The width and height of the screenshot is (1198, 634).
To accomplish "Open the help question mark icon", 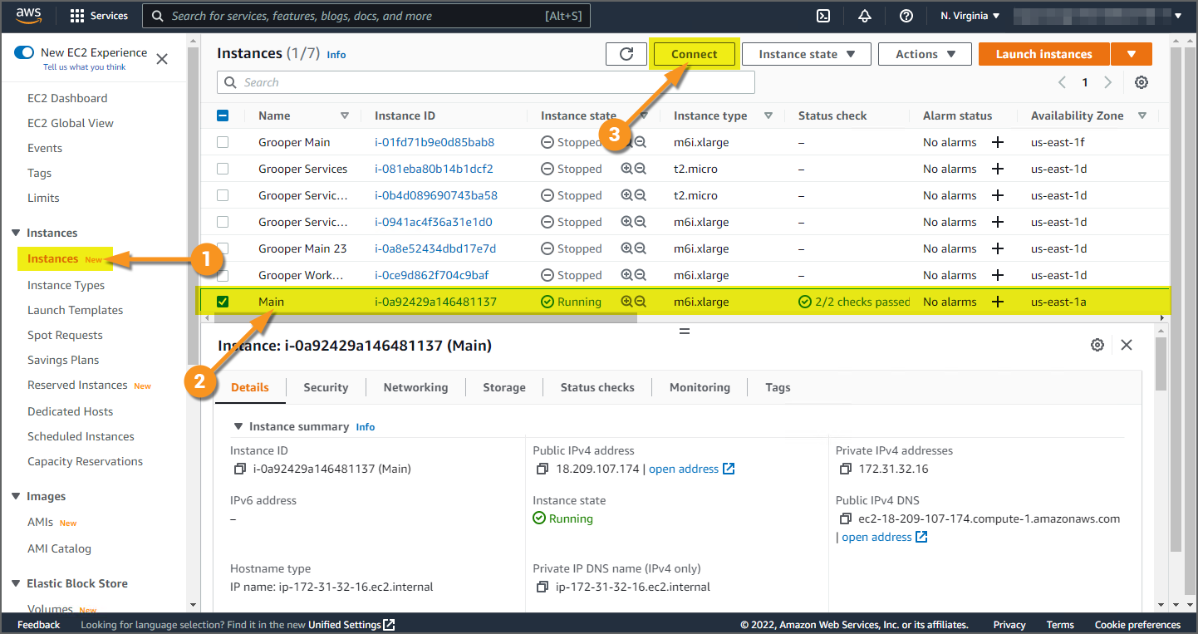I will (906, 16).
